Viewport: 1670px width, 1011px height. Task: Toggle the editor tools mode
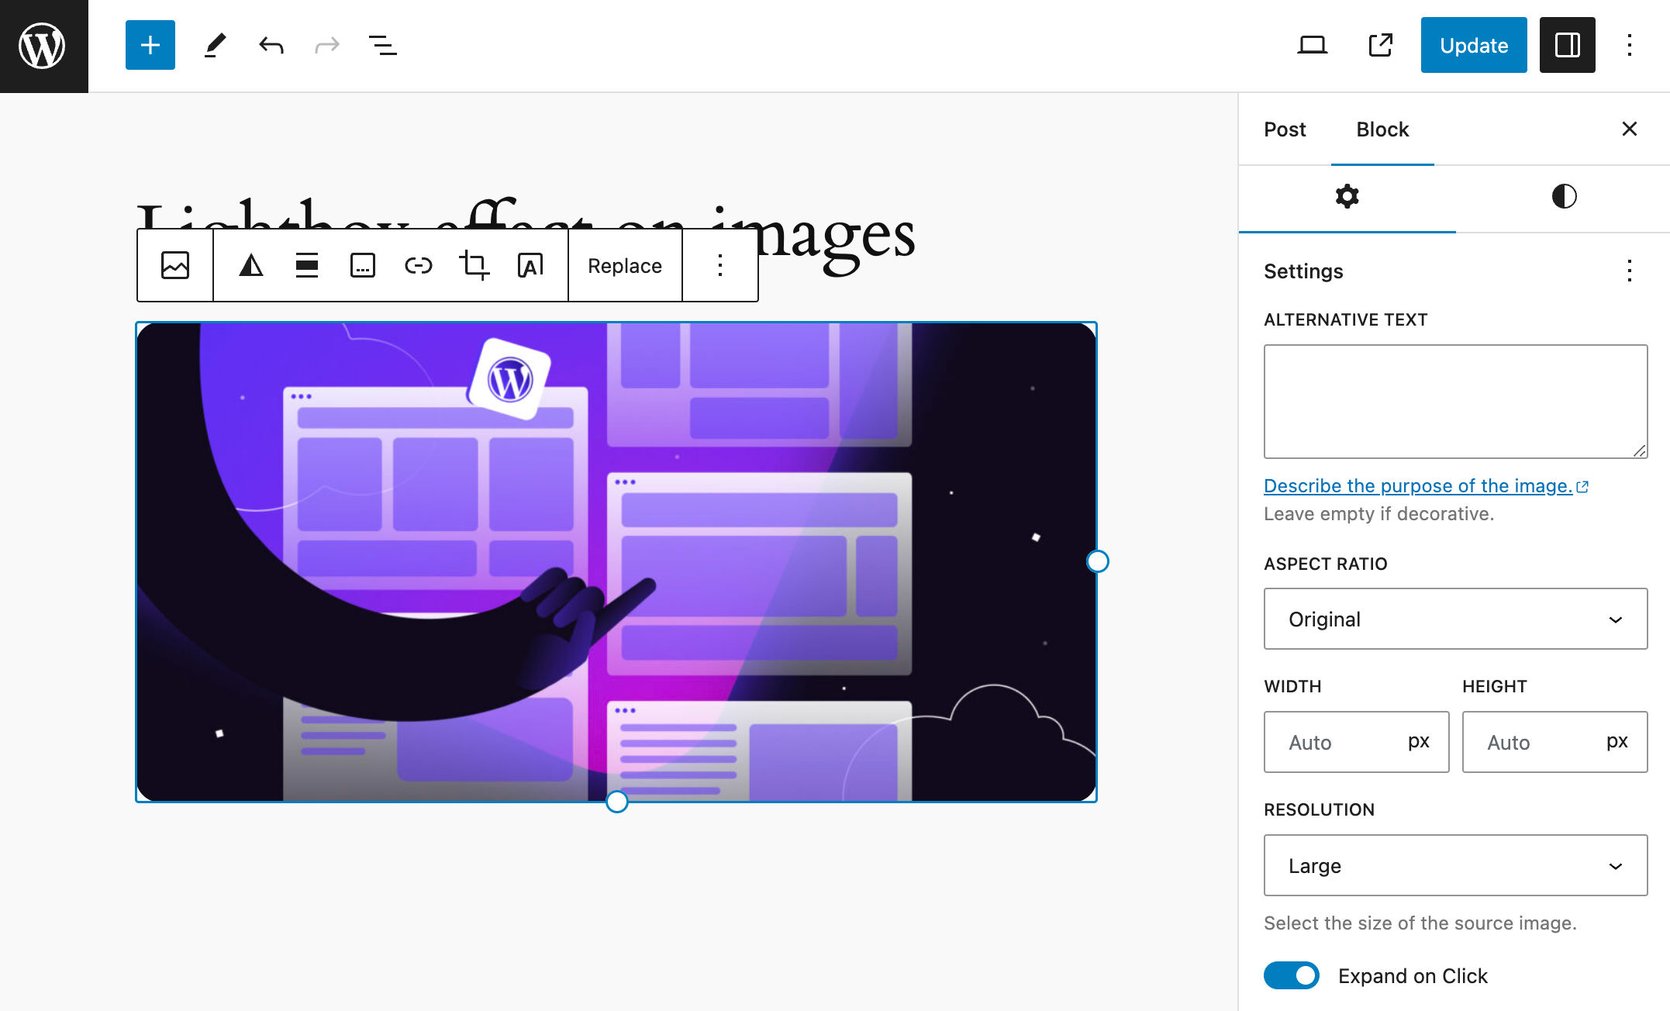point(215,45)
